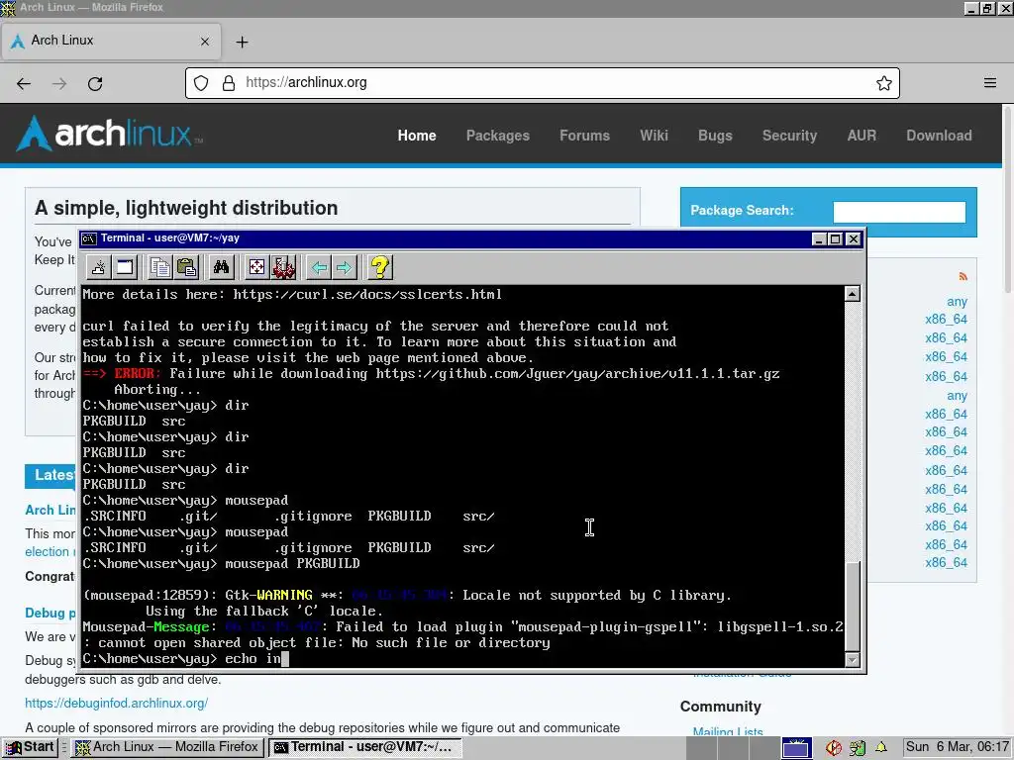The height and width of the screenshot is (760, 1014).
Task: Open Find with the binoculars icon
Action: point(221,267)
